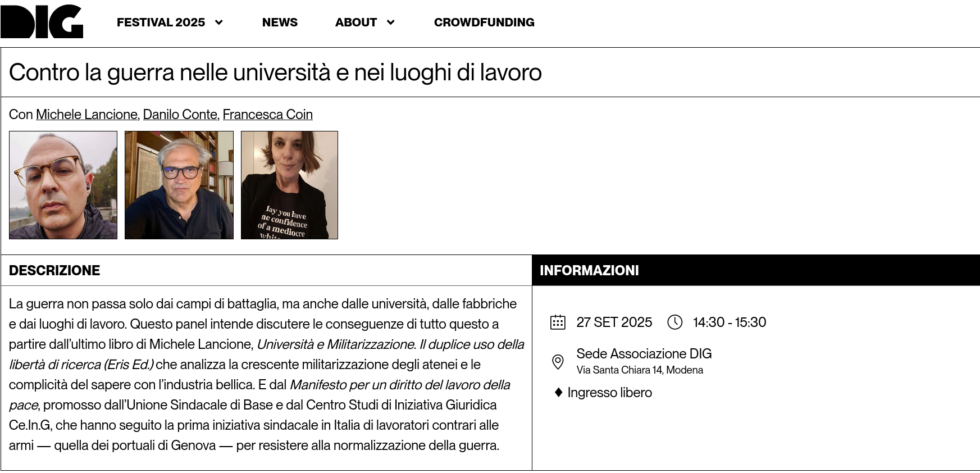The image size is (980, 473).
Task: Click the location pin icon
Action: pos(558,362)
